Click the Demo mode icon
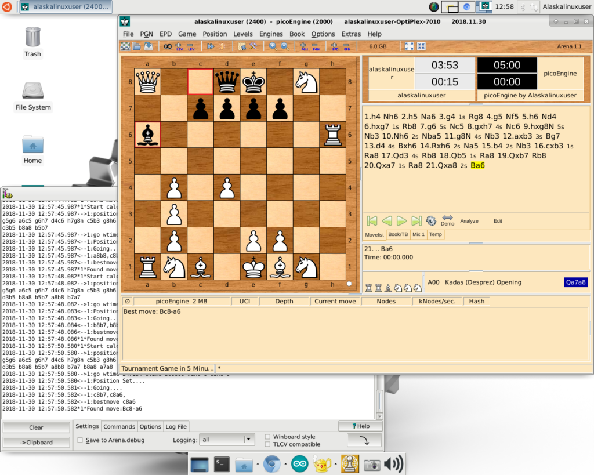This screenshot has height=475, width=594. click(447, 220)
